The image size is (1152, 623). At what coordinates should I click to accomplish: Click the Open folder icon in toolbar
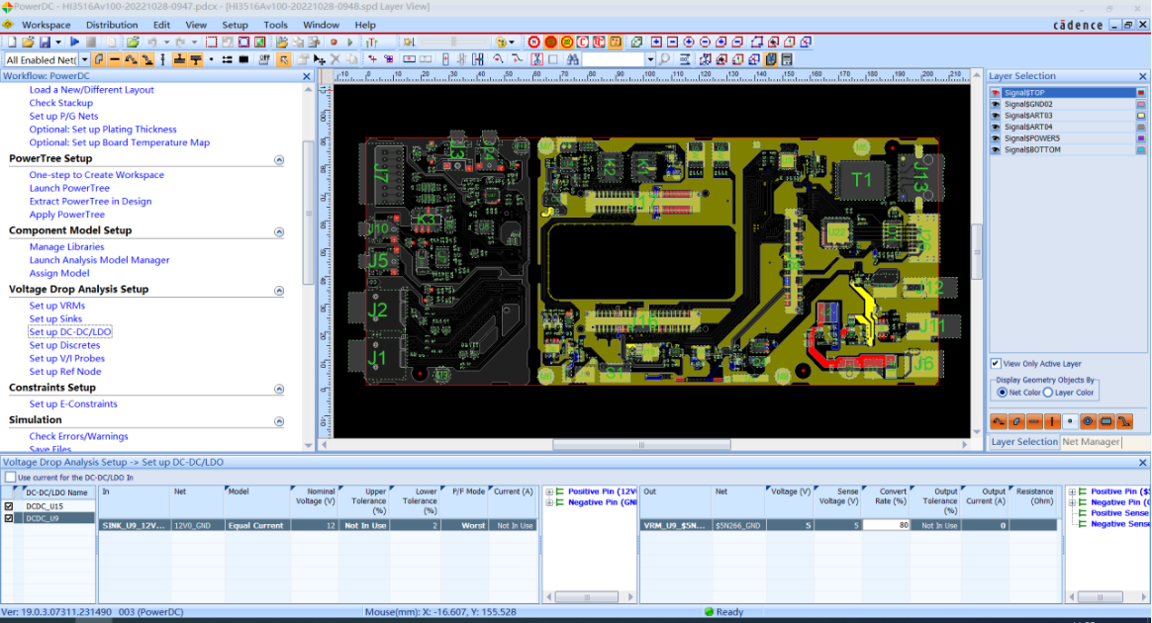pyautogui.click(x=28, y=42)
